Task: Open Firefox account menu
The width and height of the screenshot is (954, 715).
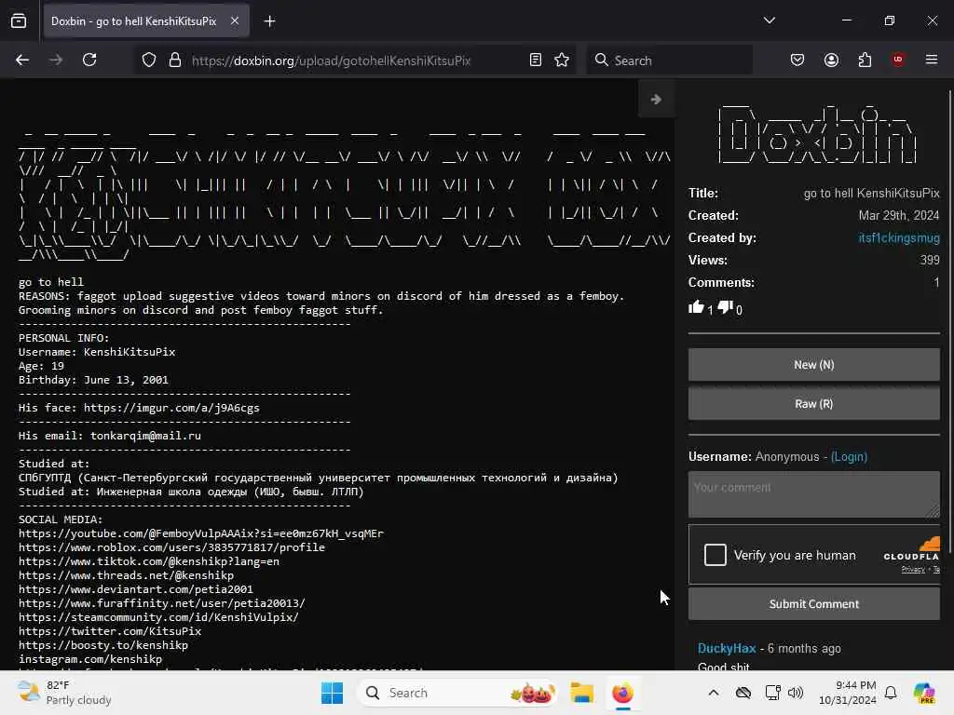Action: tap(832, 60)
